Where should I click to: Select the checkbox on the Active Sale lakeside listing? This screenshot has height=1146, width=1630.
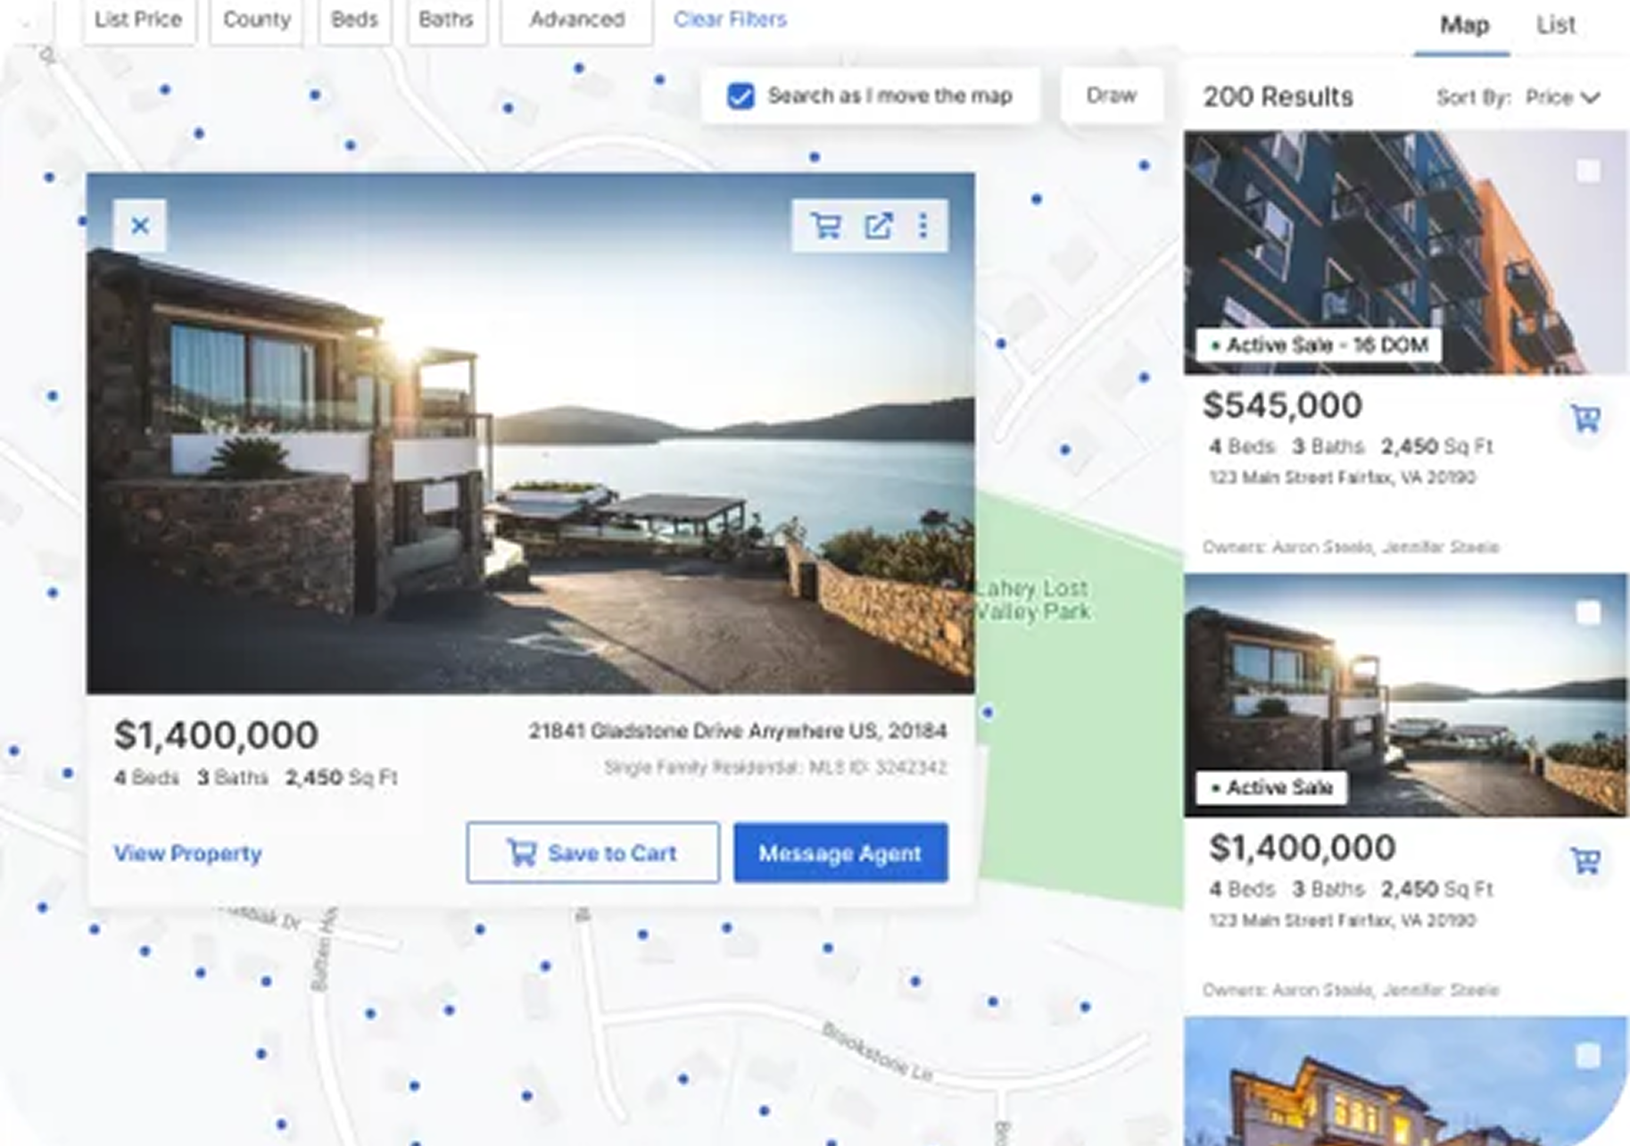[x=1588, y=613]
